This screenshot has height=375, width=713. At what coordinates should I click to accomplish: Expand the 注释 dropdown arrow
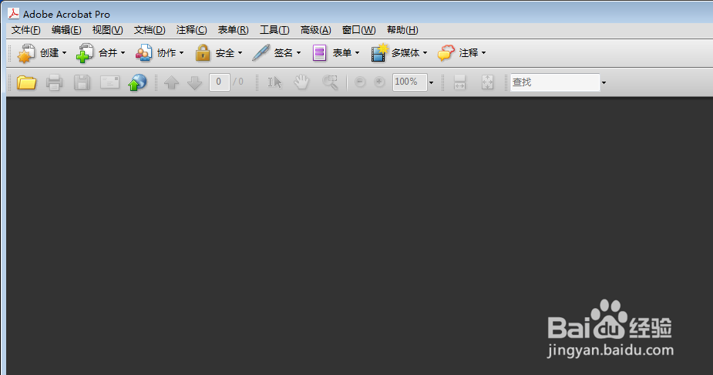[x=483, y=53]
